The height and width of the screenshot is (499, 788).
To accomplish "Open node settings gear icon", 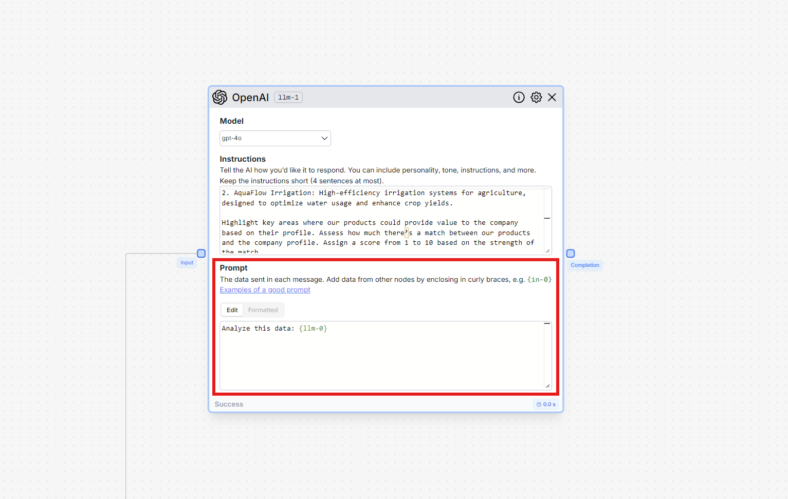I will (x=536, y=97).
